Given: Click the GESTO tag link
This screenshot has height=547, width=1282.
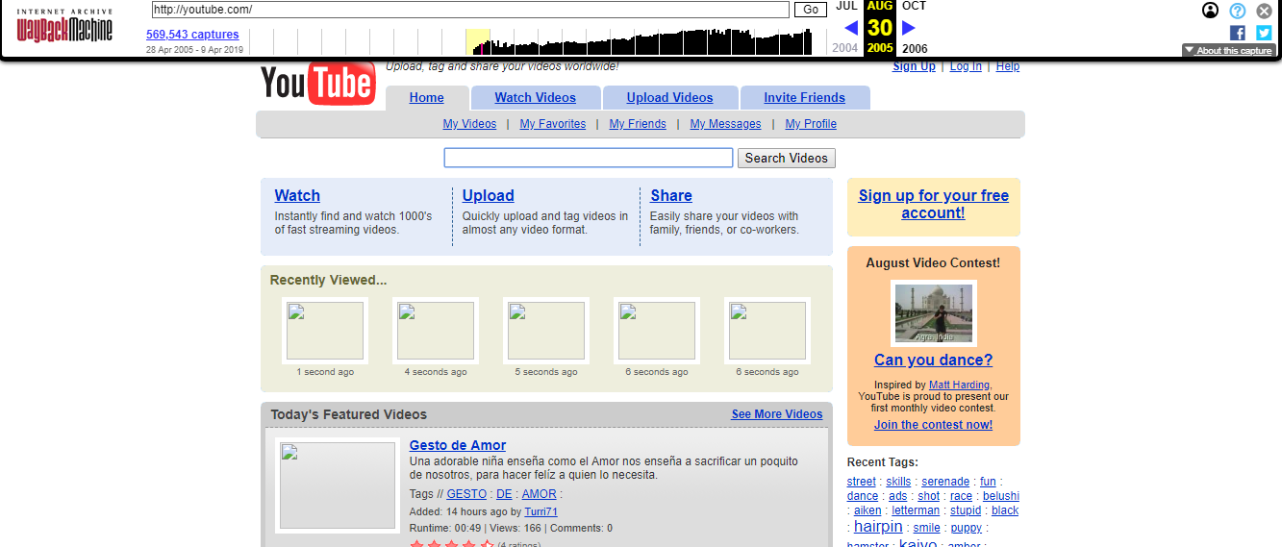Looking at the screenshot, I should [x=466, y=494].
